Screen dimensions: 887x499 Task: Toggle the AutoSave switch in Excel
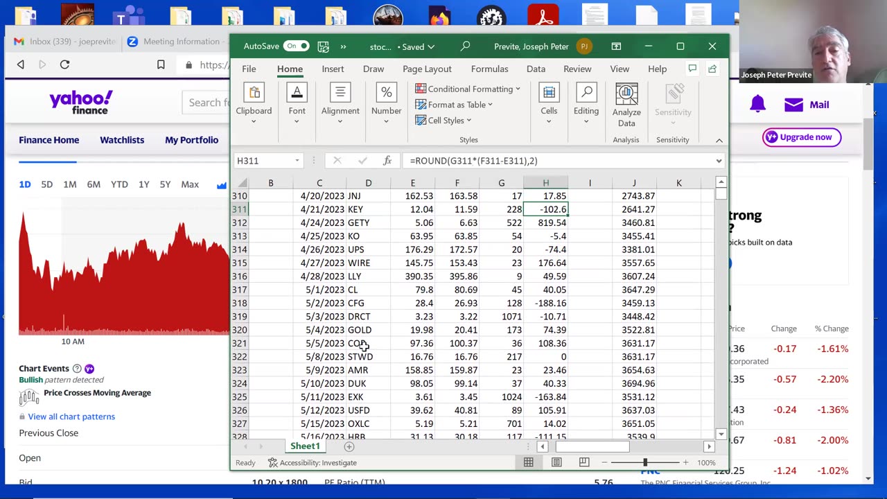[296, 46]
